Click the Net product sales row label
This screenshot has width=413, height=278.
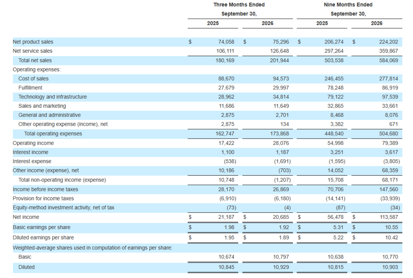pyautogui.click(x=33, y=42)
